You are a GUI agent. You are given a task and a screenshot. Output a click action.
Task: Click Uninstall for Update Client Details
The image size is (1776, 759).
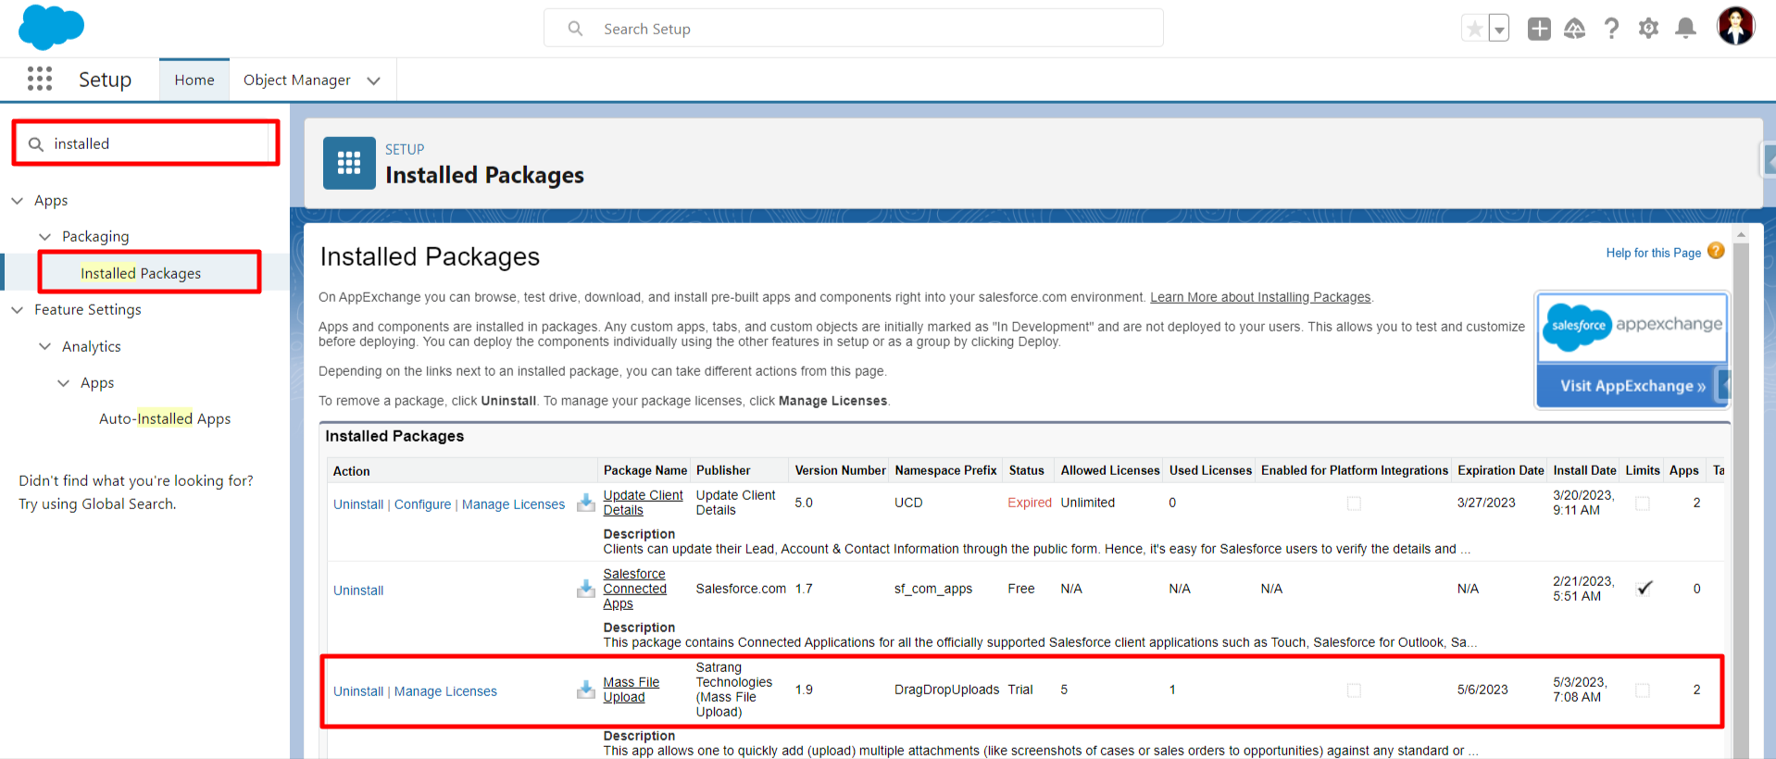coord(358,504)
